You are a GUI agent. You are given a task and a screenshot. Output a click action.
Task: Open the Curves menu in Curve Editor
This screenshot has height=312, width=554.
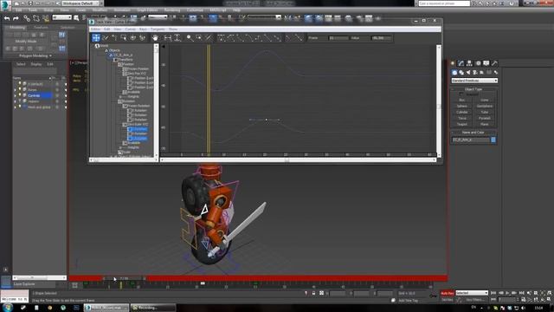click(x=131, y=29)
